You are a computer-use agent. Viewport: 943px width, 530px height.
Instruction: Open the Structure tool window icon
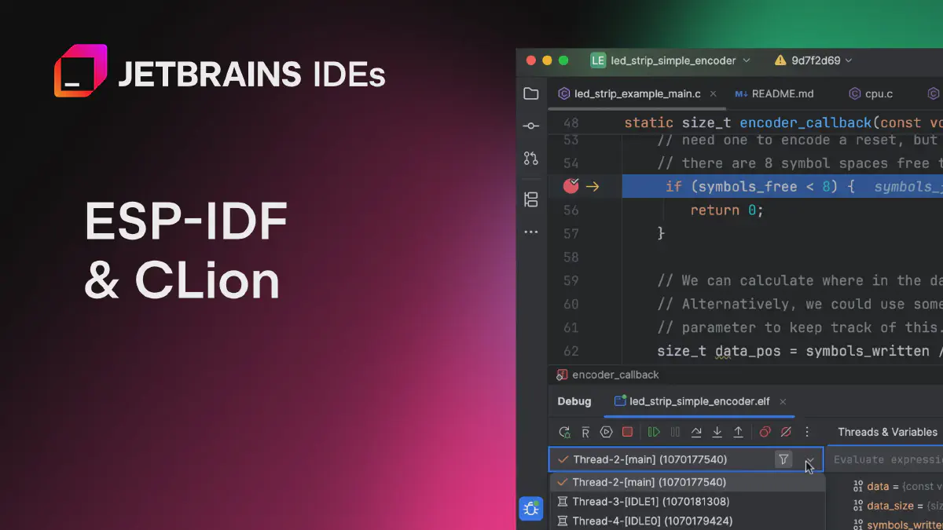531,199
